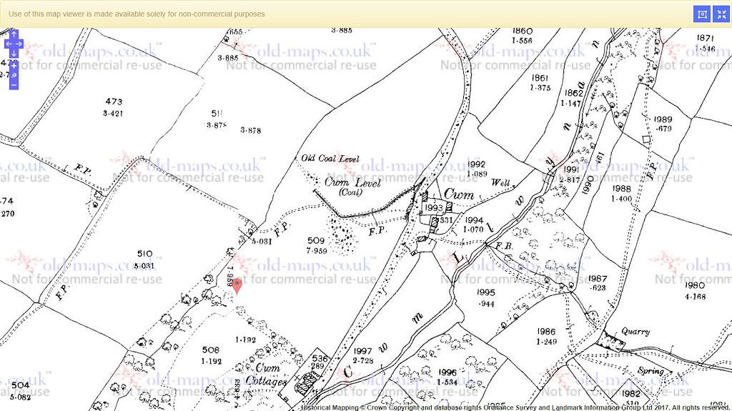The height and width of the screenshot is (411, 732).
Task: Click parcel number 504
Action: point(20,385)
